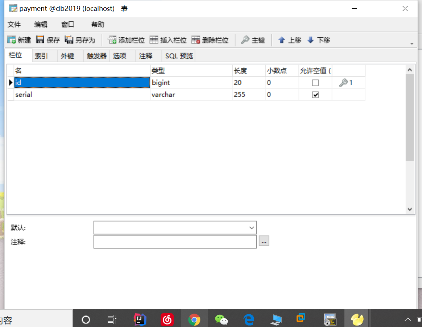Click the 名 column header
The width and height of the screenshot is (422, 327).
(82, 71)
